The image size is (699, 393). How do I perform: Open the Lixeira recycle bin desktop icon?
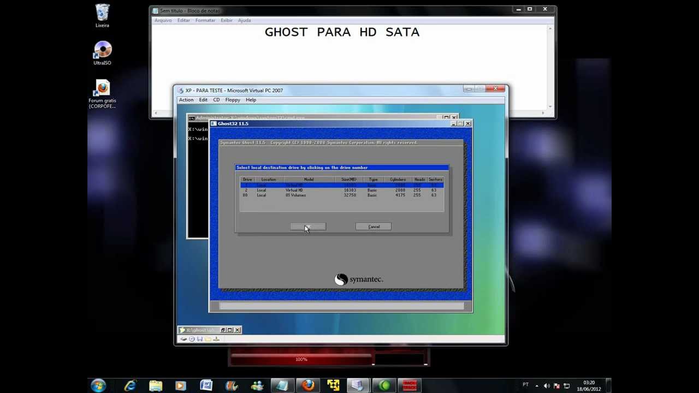tap(102, 16)
